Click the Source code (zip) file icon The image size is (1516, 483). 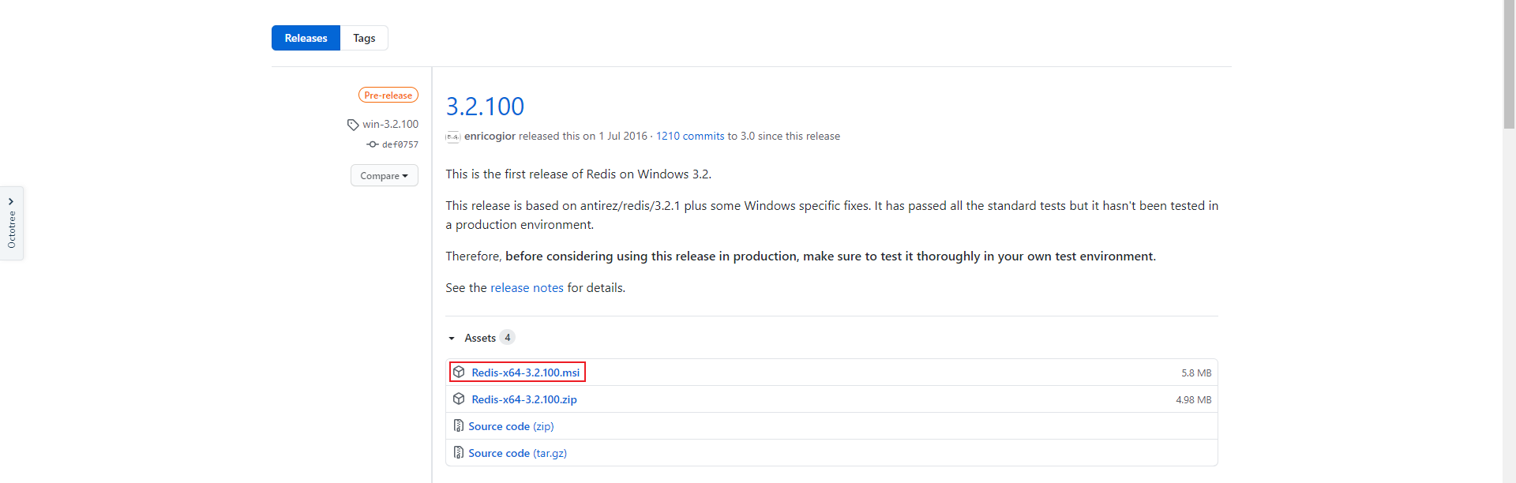(x=458, y=426)
